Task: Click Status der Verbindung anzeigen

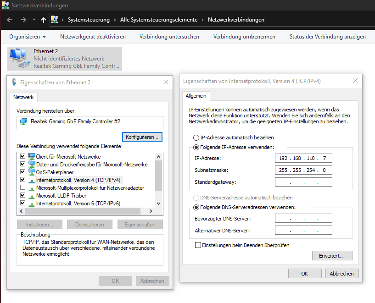Action: pos(327,37)
